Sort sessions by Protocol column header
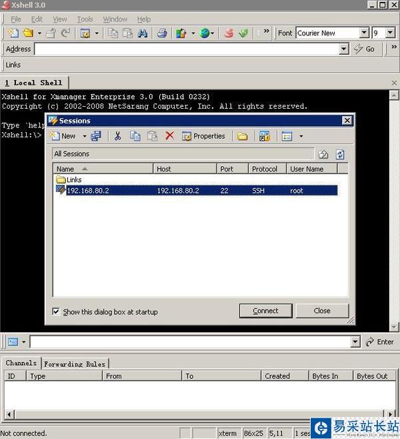Viewport: 400px width, 439px height. click(x=267, y=169)
